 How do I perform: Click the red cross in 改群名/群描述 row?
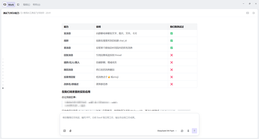(172, 84)
